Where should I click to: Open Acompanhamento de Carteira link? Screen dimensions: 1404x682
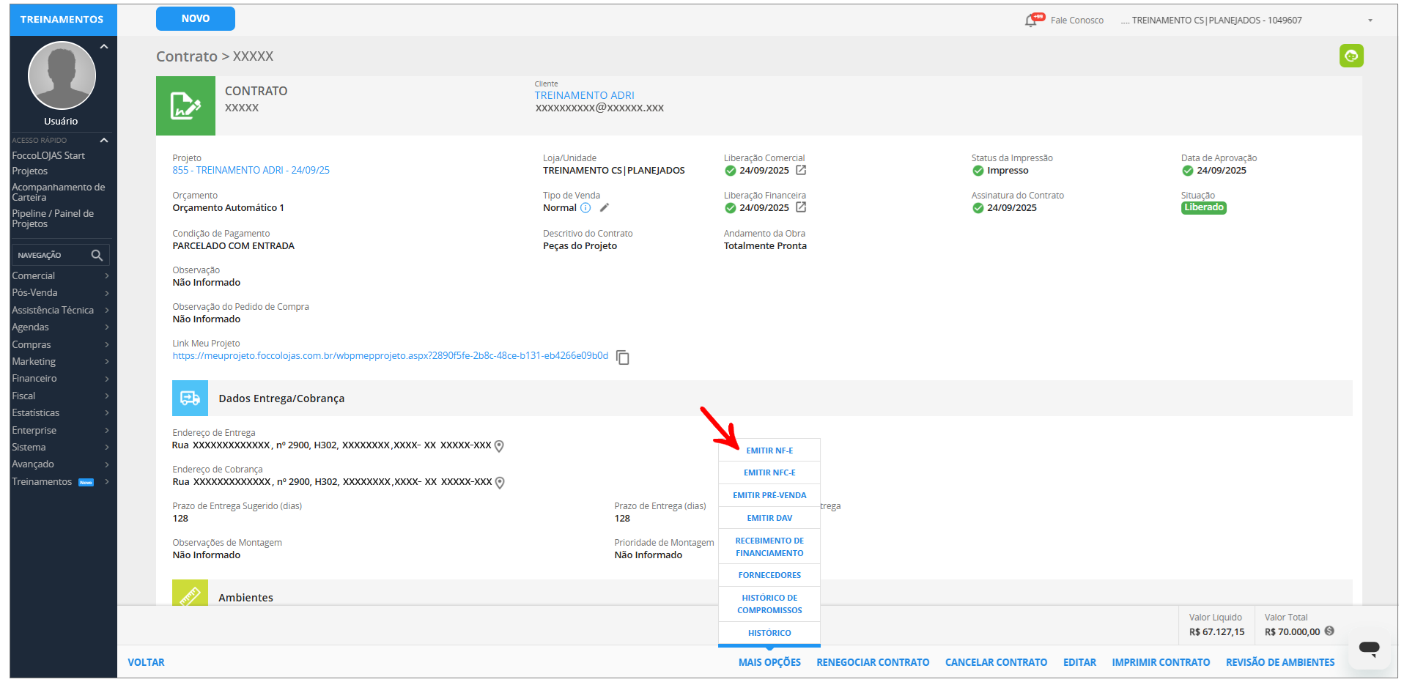pyautogui.click(x=59, y=192)
